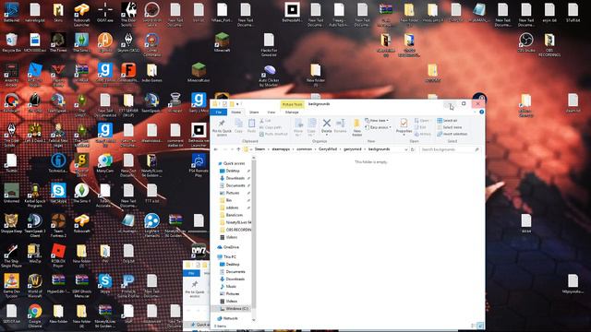Viewport: 591px width, 332px height.
Task: Go to steamapps in the address breadcrumb
Action: (281, 149)
